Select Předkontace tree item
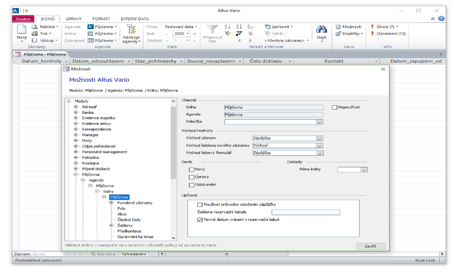 point(129,231)
